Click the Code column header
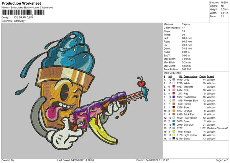The image size is (230, 163). tap(202, 77)
